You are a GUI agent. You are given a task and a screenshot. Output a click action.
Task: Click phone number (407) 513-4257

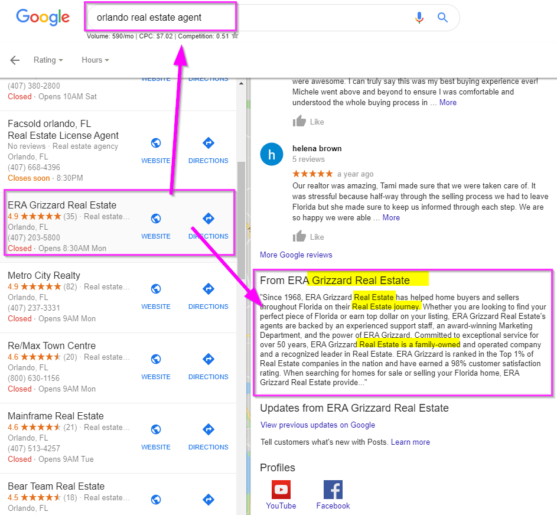point(34,449)
